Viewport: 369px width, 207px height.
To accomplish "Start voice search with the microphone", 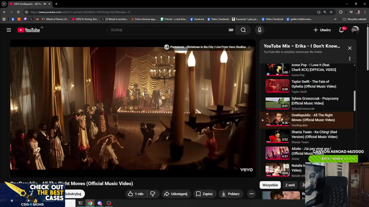I will click(259, 30).
